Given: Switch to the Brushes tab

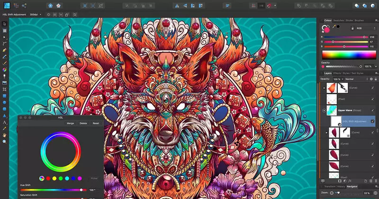Looking at the screenshot, I should 359,20.
